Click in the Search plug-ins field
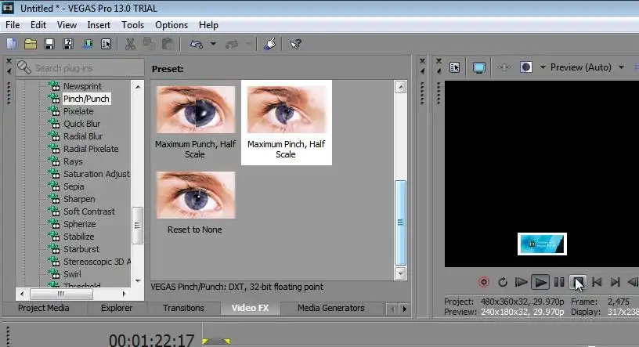This screenshot has height=347, width=639. tap(81, 67)
